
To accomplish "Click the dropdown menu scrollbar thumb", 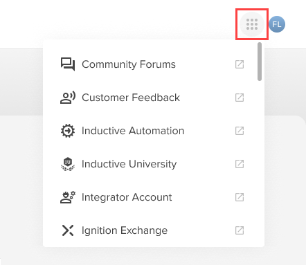I will [260, 62].
